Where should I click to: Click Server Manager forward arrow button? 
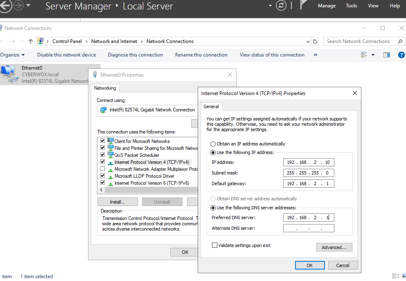[18, 5]
